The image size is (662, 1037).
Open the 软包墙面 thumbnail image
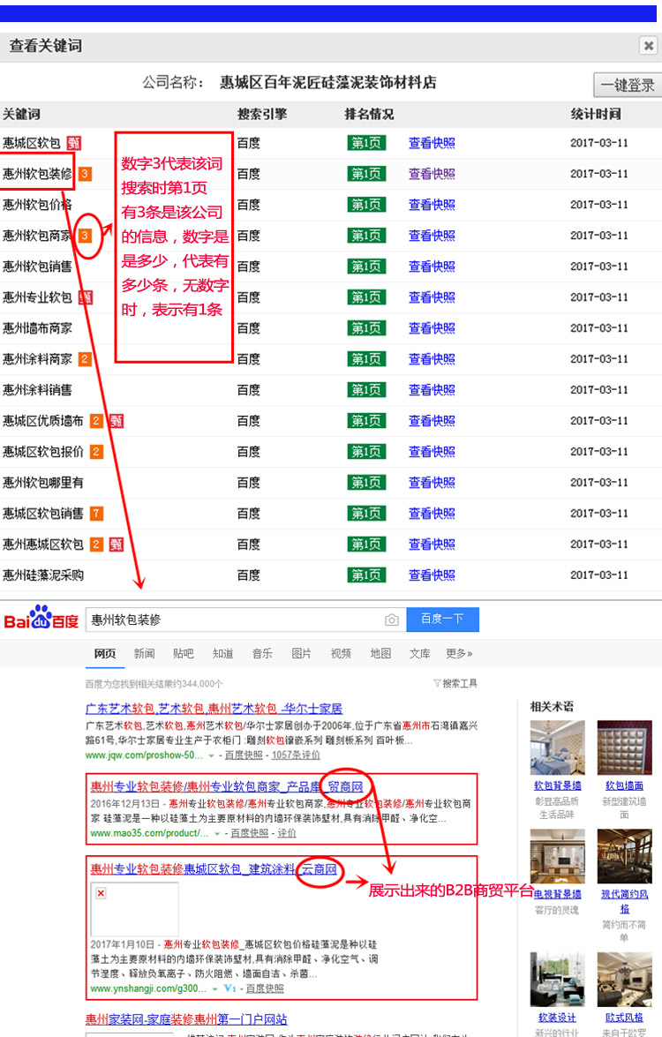[x=624, y=748]
